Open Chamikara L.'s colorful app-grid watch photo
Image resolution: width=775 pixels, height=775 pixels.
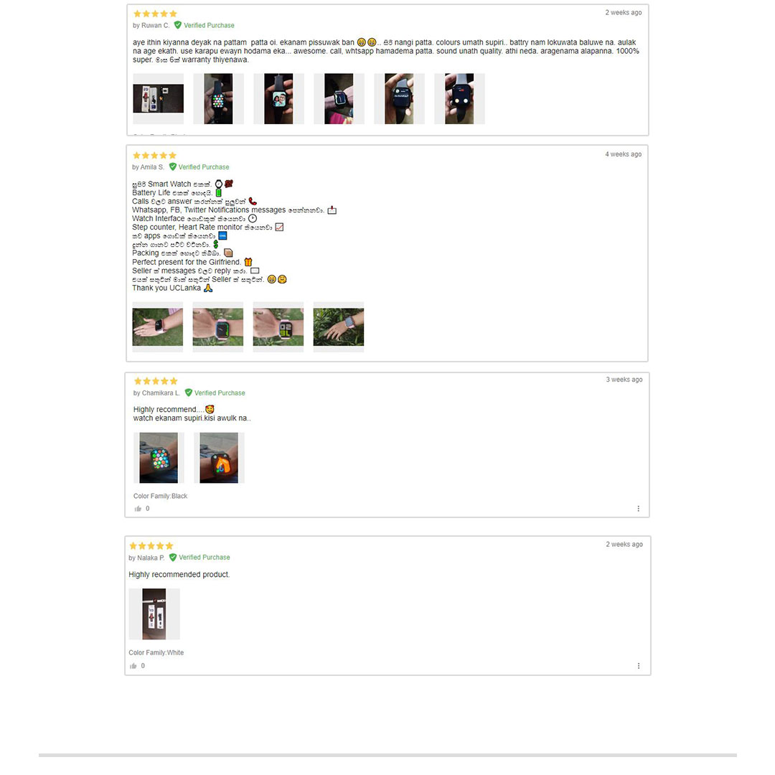click(159, 458)
